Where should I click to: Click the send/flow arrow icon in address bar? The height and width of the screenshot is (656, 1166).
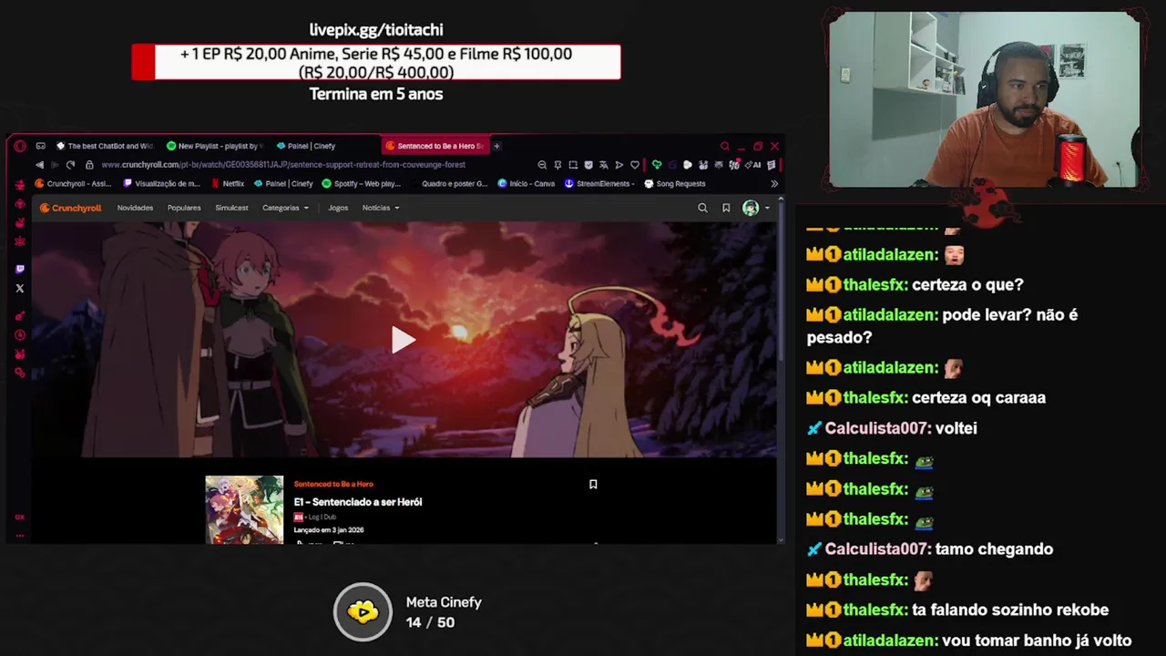click(619, 165)
